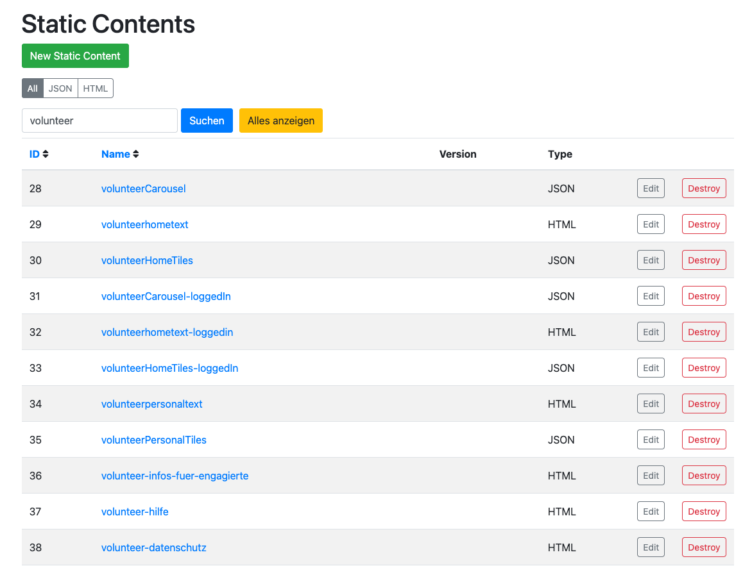Screen dimensions: 752x566
Task: Destroy the volunteer-hilfe entry
Action: click(704, 512)
